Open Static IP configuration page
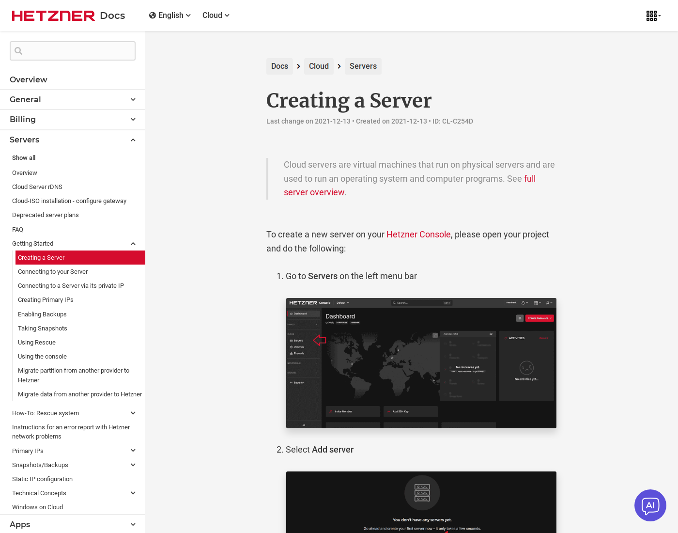 point(42,479)
